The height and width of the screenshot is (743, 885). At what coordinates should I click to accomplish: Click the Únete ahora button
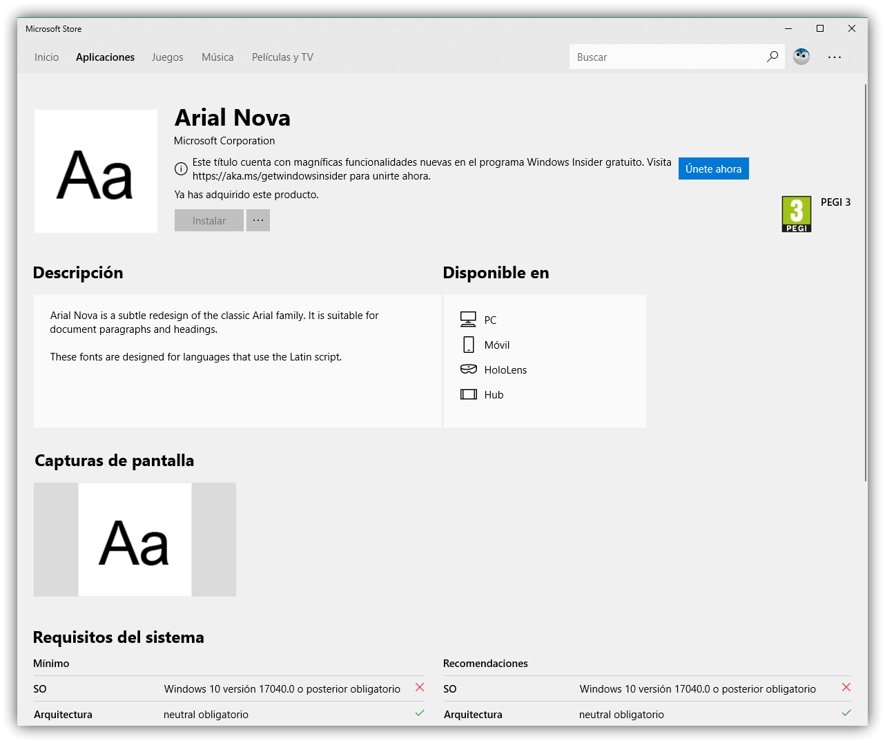pyautogui.click(x=714, y=168)
